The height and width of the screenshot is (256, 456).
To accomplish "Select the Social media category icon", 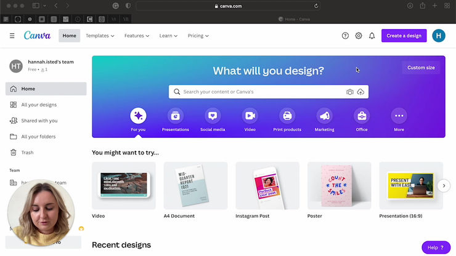I will [213, 116].
